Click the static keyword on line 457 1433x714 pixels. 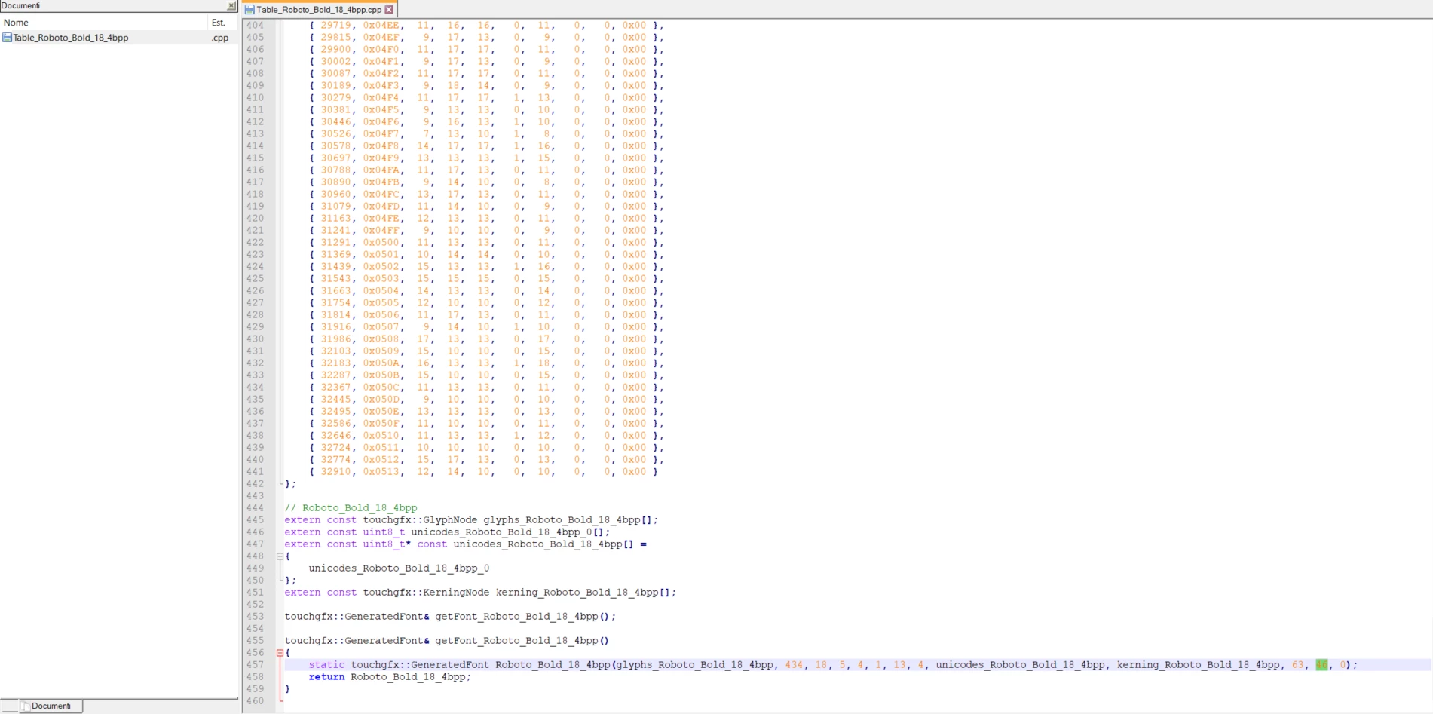[x=326, y=665]
